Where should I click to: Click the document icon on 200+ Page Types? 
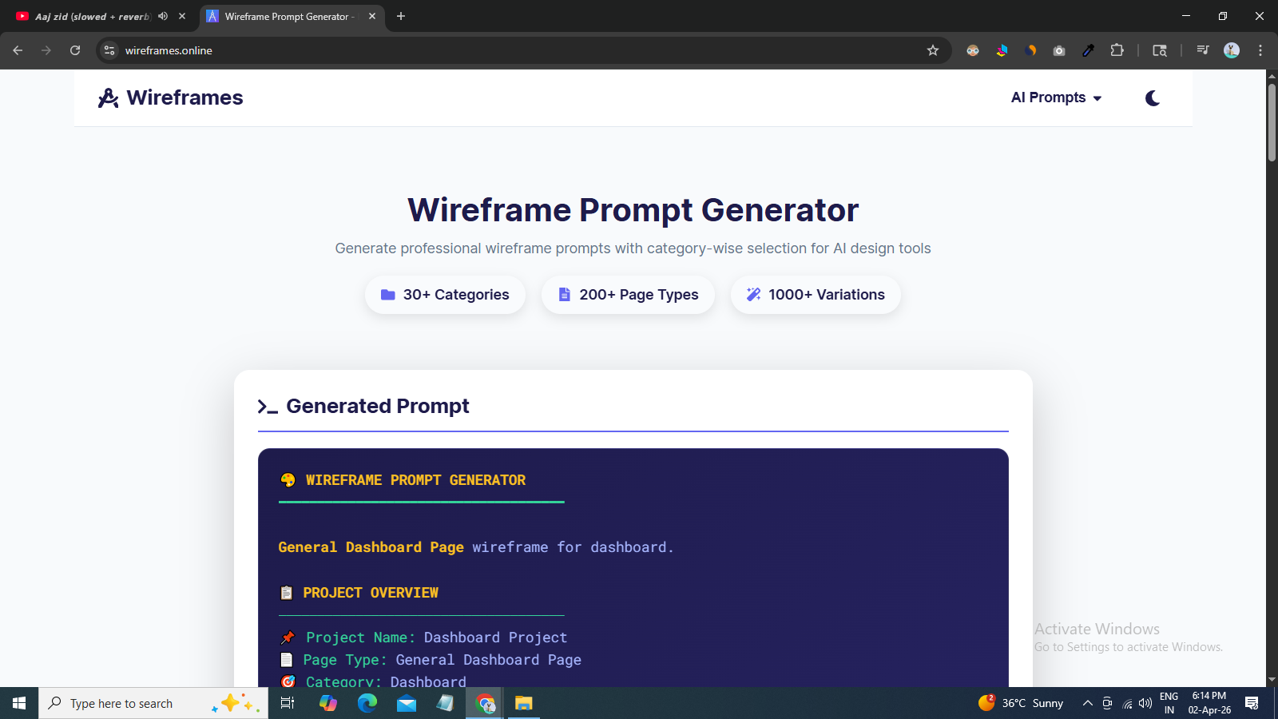564,295
